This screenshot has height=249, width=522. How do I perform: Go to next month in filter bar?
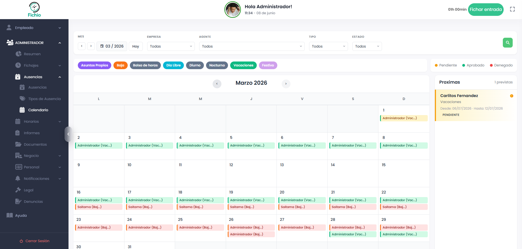91,46
